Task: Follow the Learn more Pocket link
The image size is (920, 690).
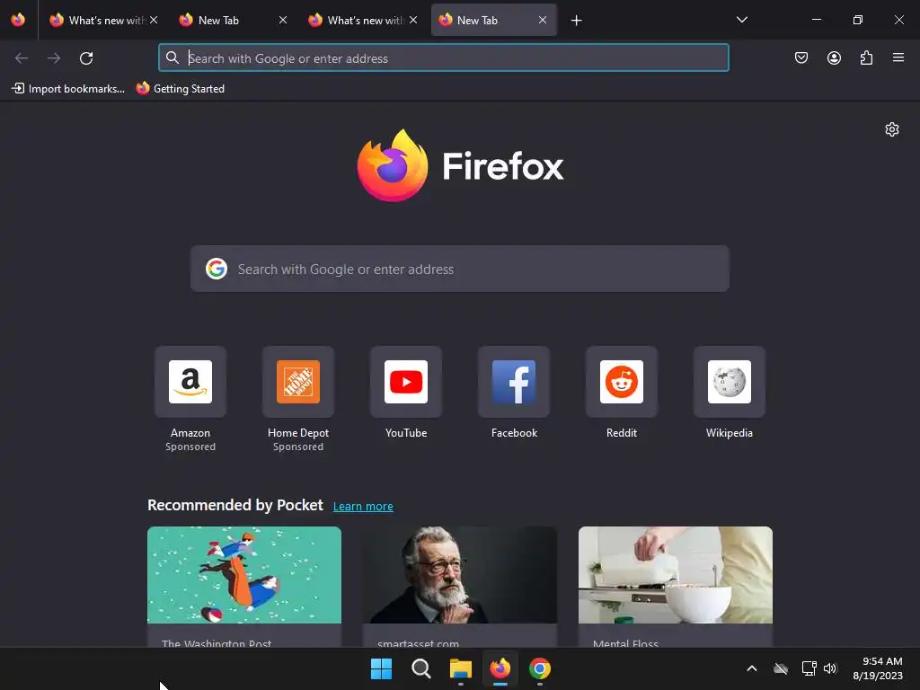Action: pyautogui.click(x=363, y=507)
